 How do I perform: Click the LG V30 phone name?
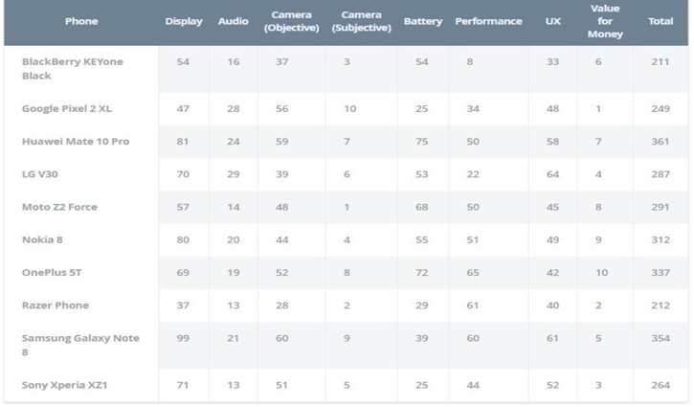tap(40, 174)
